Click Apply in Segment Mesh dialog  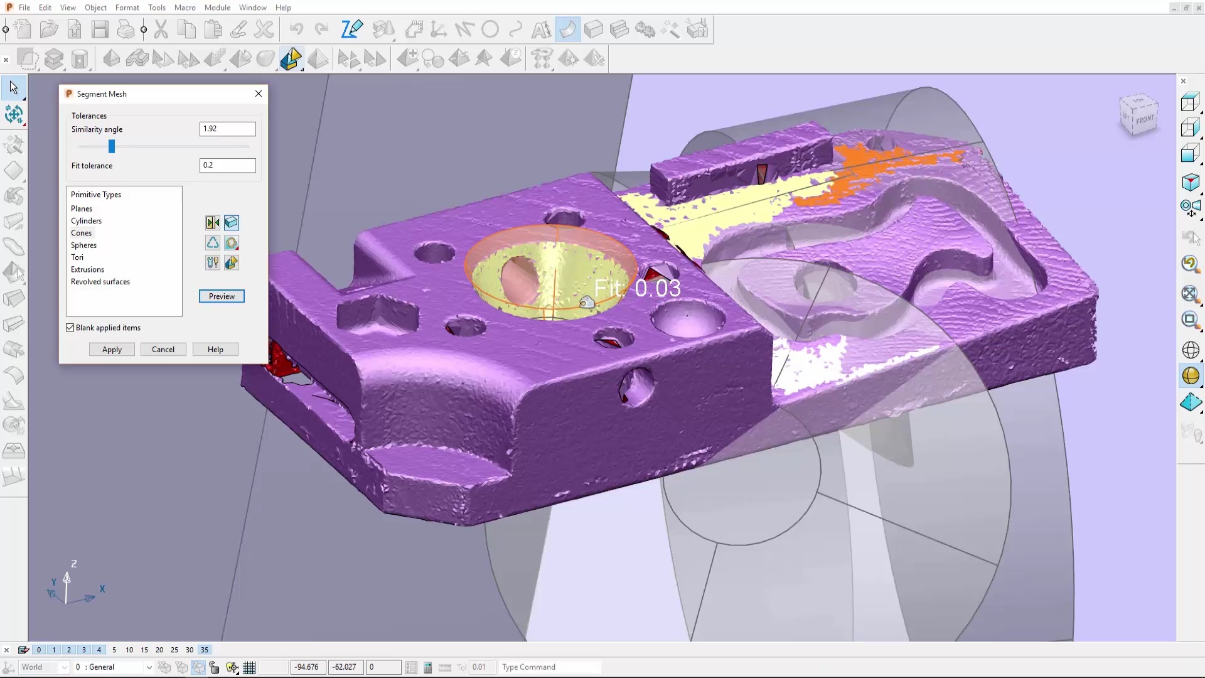[112, 350]
